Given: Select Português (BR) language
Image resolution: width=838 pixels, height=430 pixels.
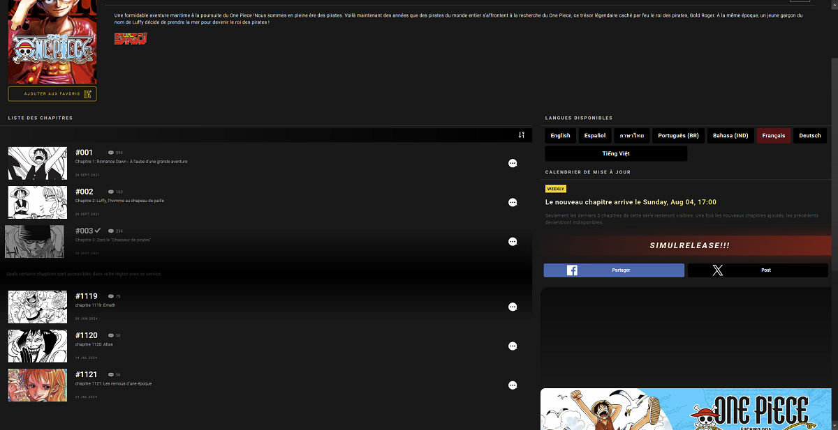Looking at the screenshot, I should (679, 136).
